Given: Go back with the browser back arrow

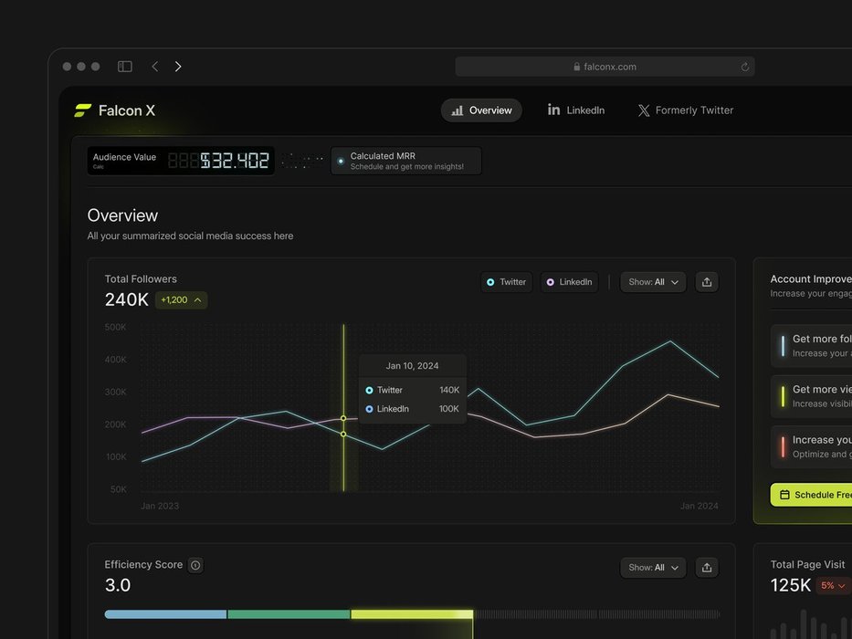Looking at the screenshot, I should click(155, 67).
